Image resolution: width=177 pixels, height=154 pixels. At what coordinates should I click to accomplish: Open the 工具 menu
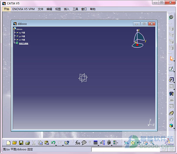pos(75,9)
